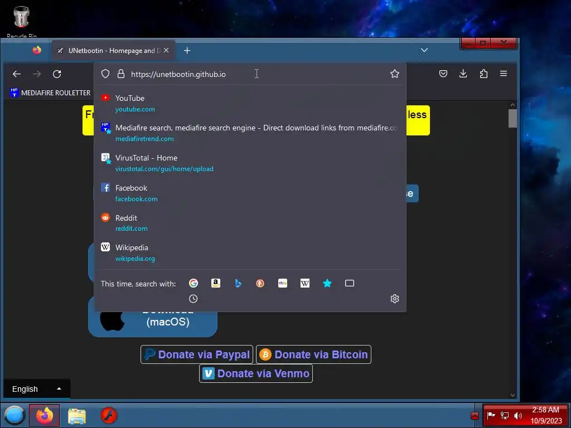Reload the current page
This screenshot has height=428, width=571.
click(57, 74)
